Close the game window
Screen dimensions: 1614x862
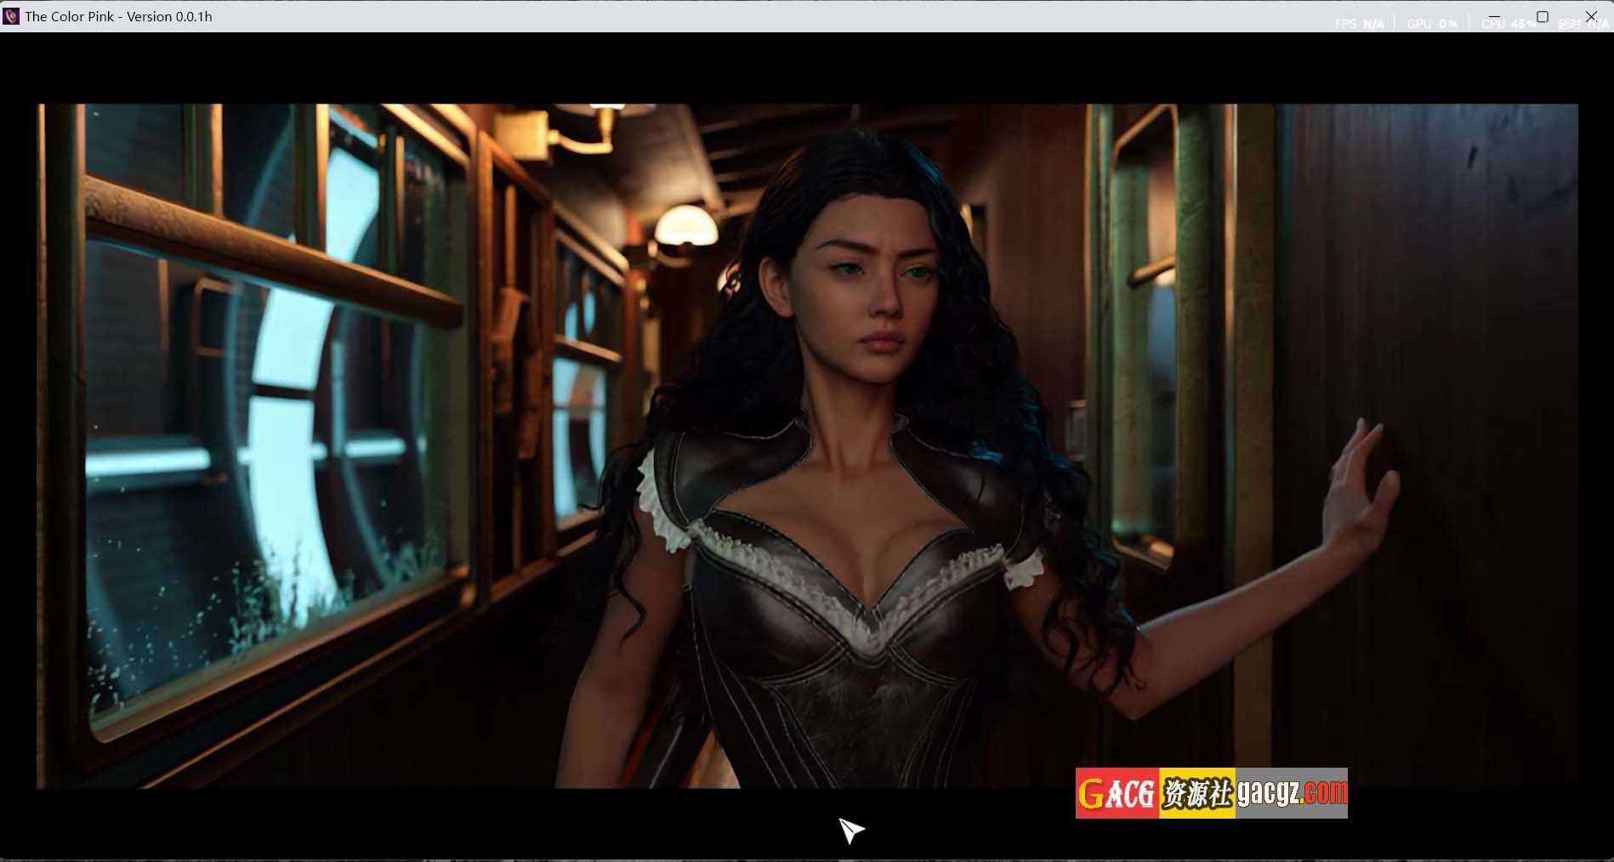point(1591,16)
